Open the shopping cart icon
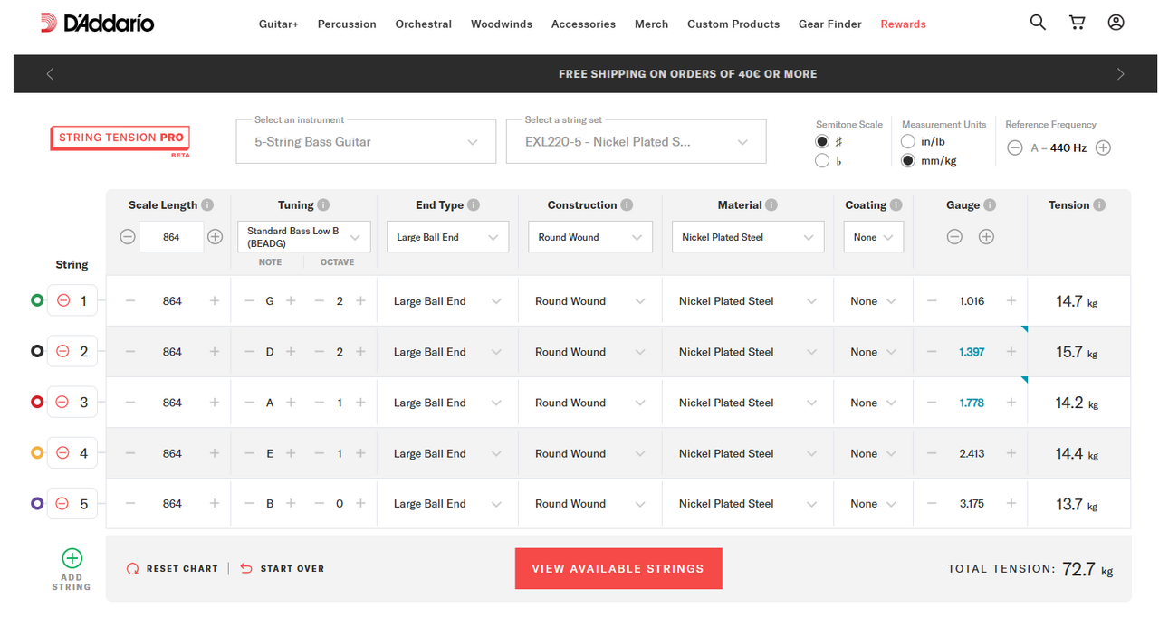Viewport: 1159px width, 617px height. pyautogui.click(x=1077, y=23)
